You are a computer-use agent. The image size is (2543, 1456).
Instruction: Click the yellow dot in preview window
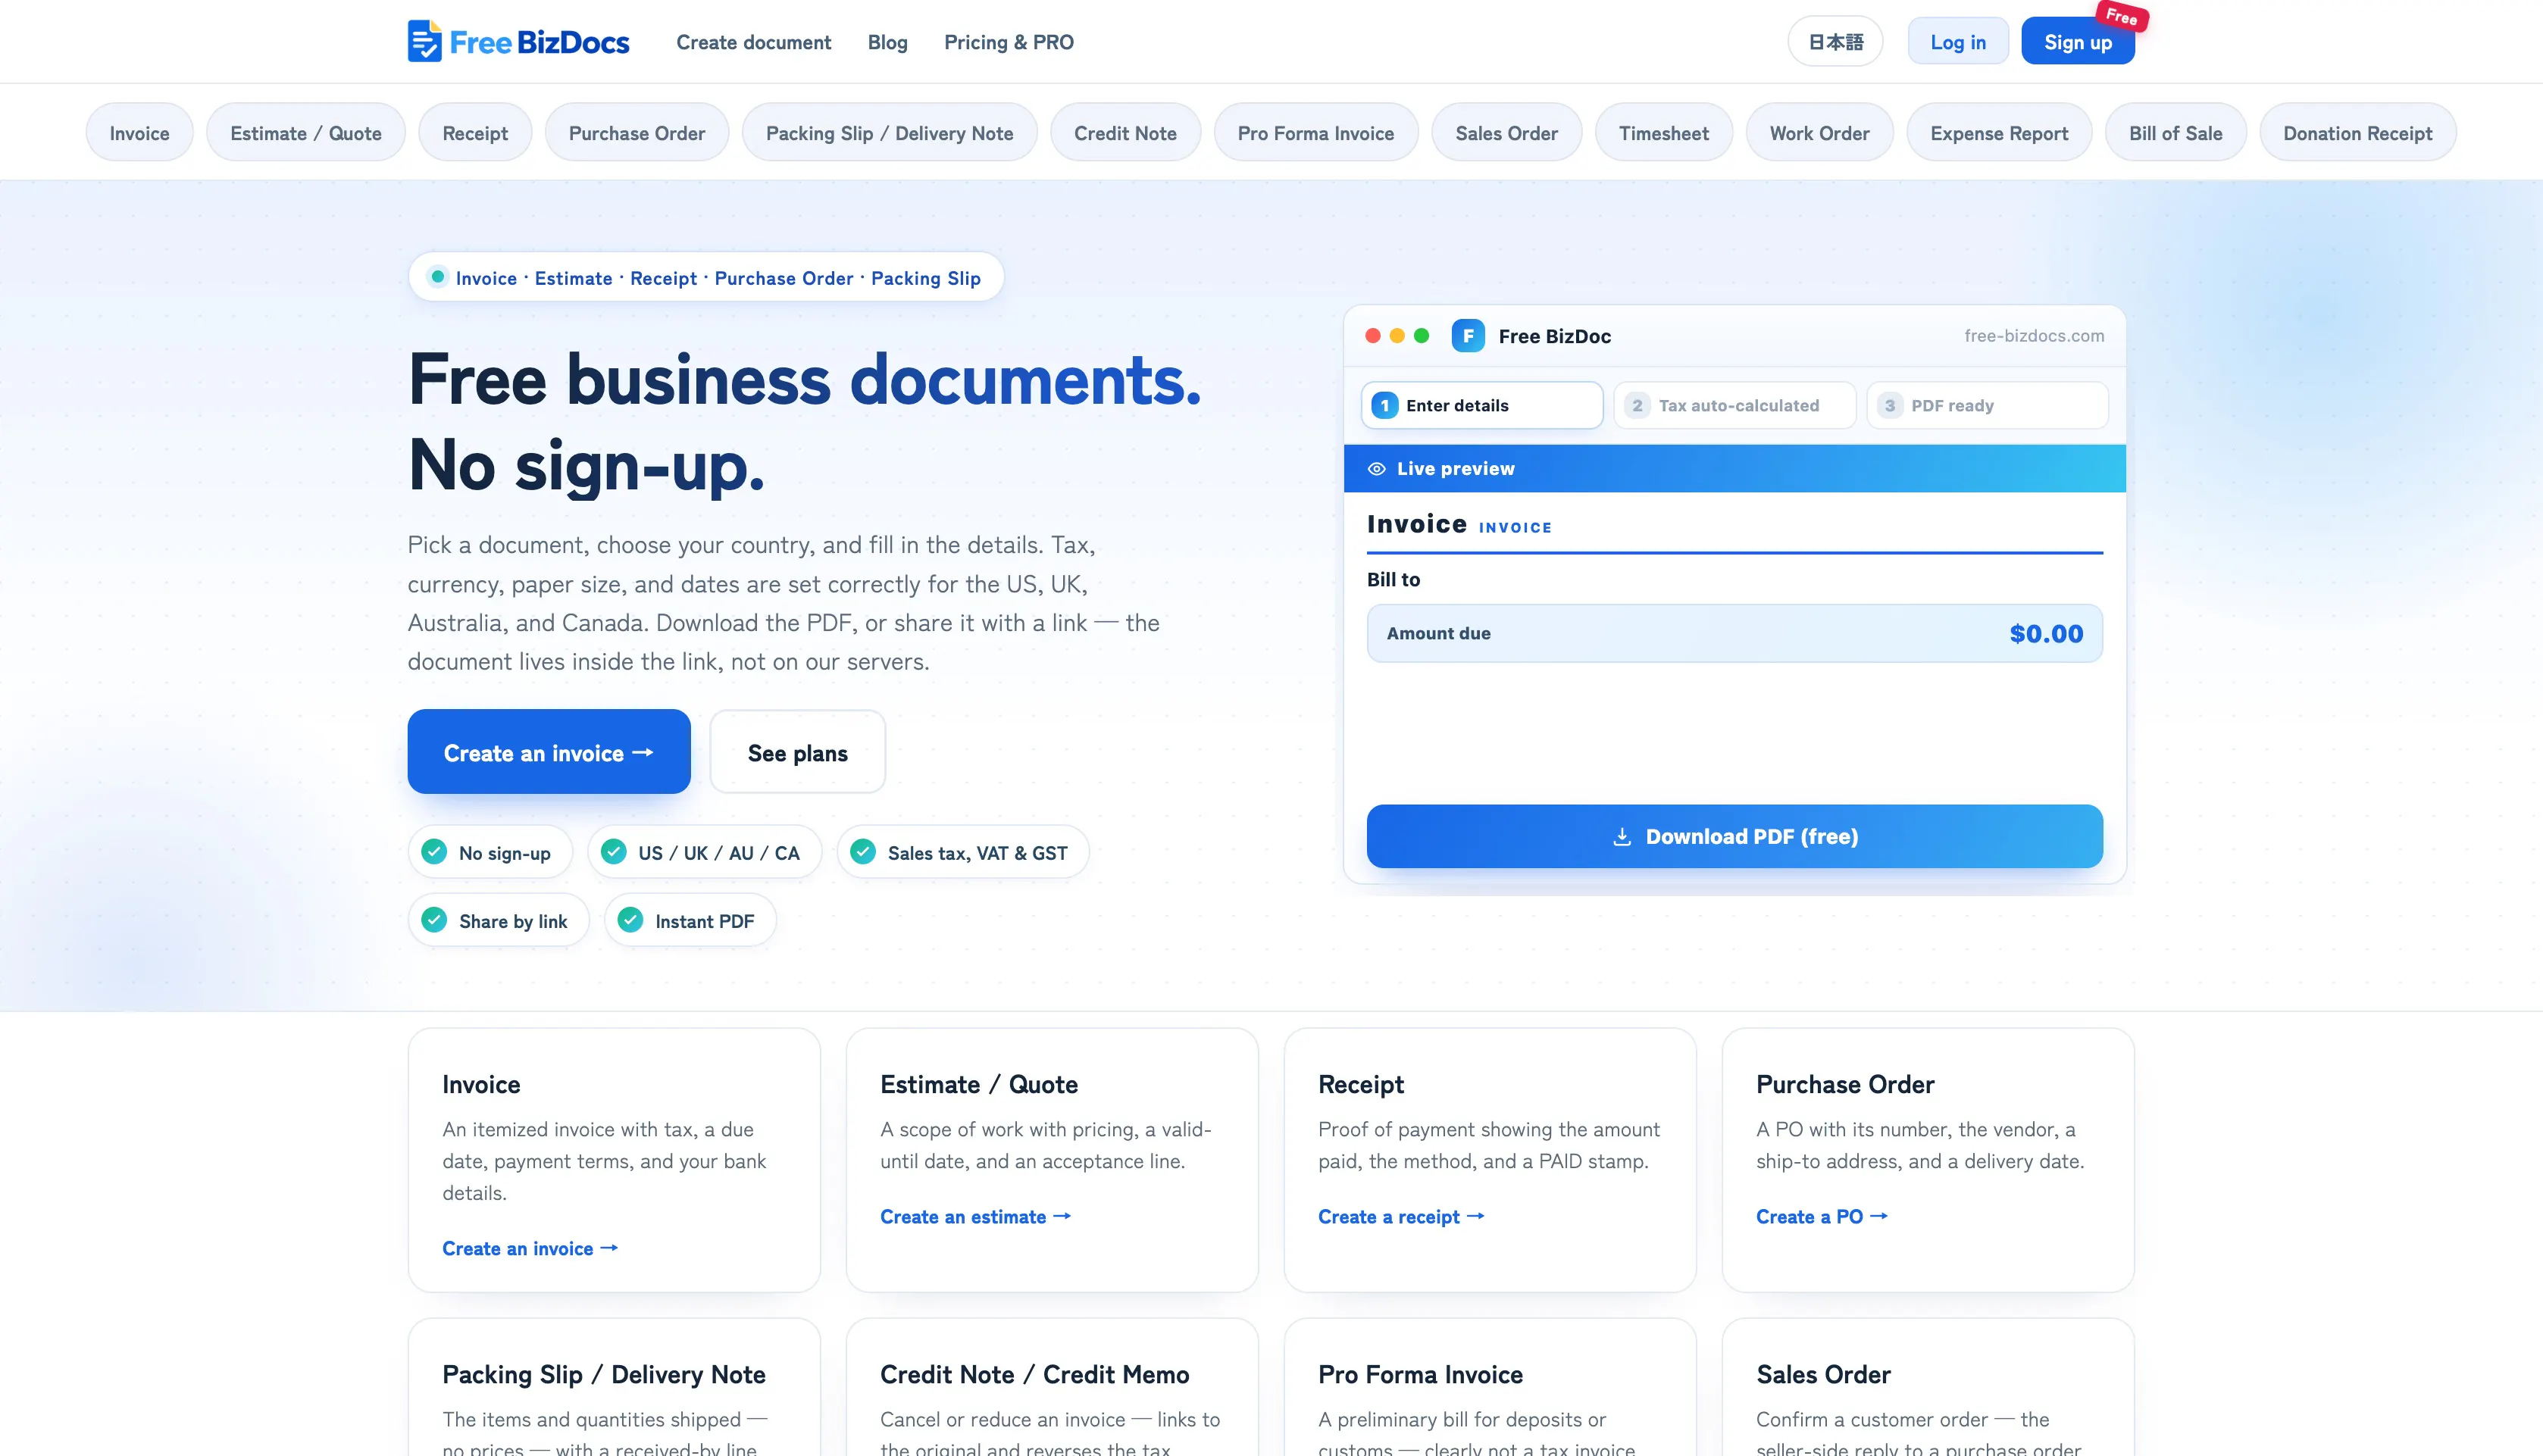pos(1397,336)
